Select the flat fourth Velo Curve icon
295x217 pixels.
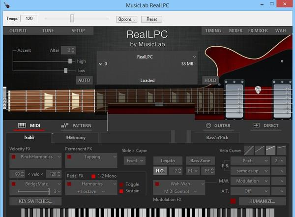click(281, 150)
